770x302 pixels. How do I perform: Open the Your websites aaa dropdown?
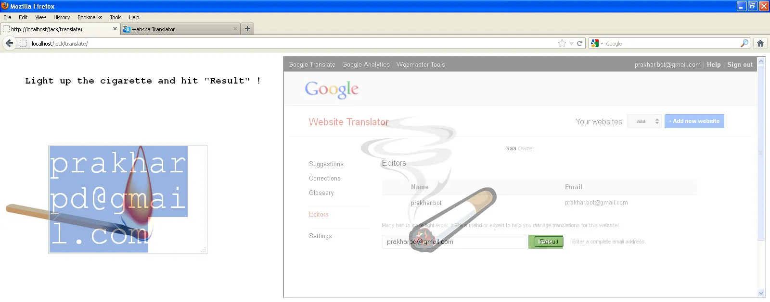[x=644, y=121]
